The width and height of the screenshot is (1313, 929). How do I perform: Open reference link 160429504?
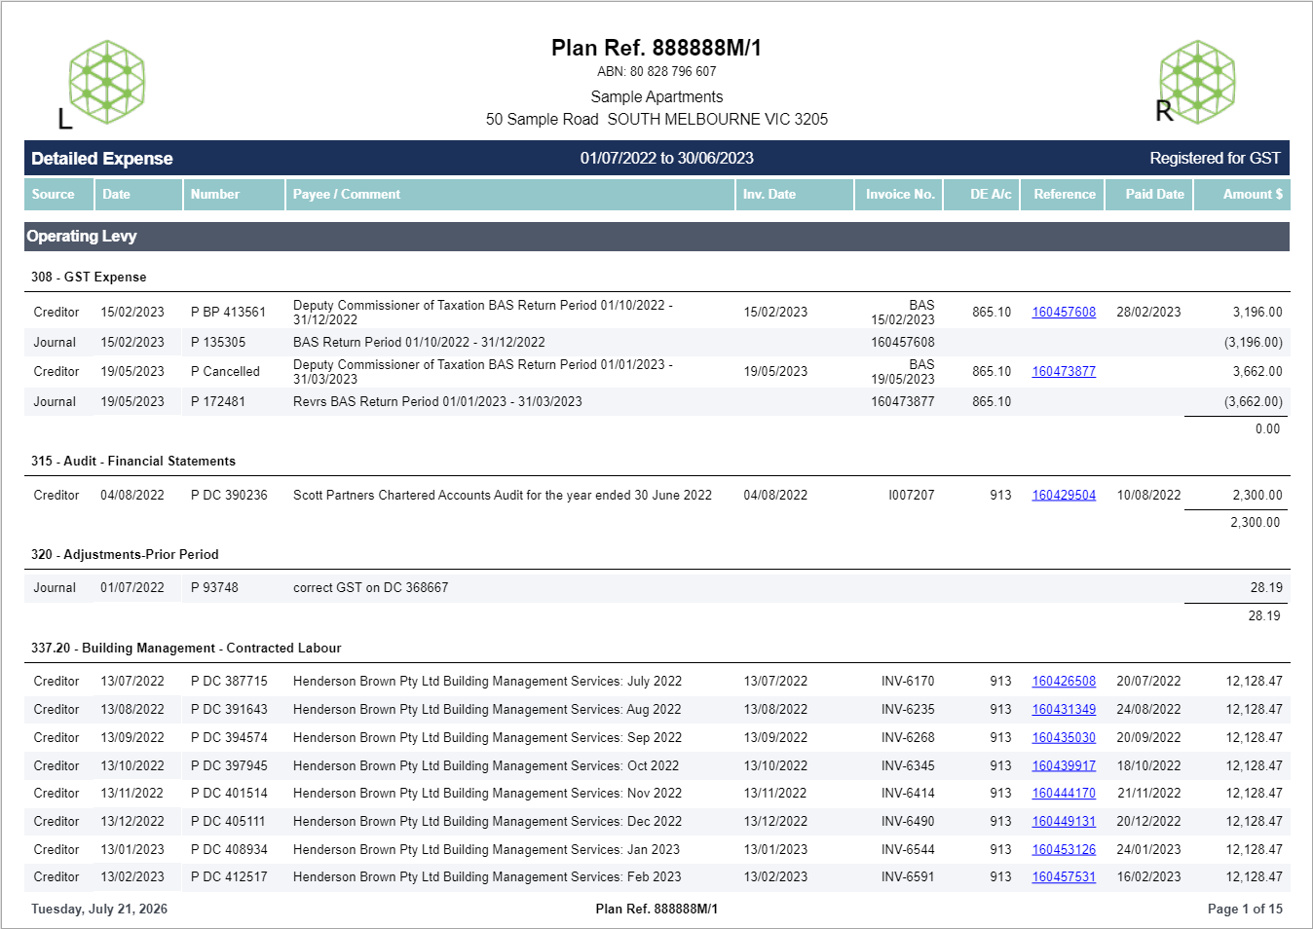pyautogui.click(x=1064, y=496)
